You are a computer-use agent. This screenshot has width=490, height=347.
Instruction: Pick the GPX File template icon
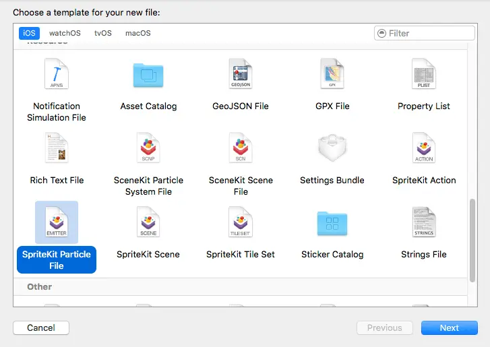click(x=332, y=75)
